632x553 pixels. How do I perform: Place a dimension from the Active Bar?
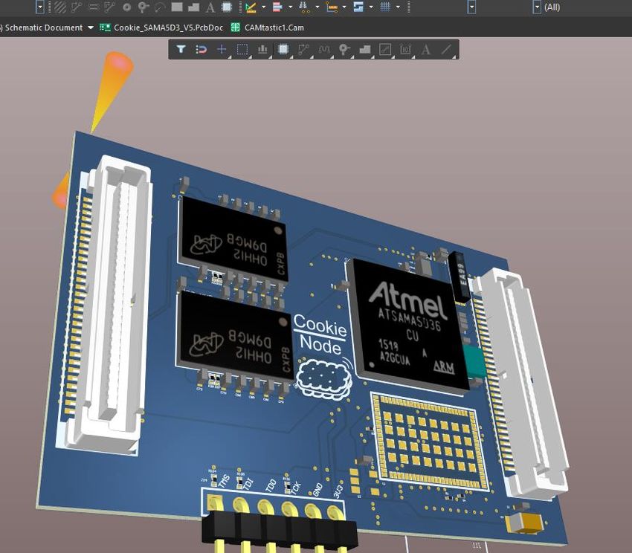tap(405, 49)
